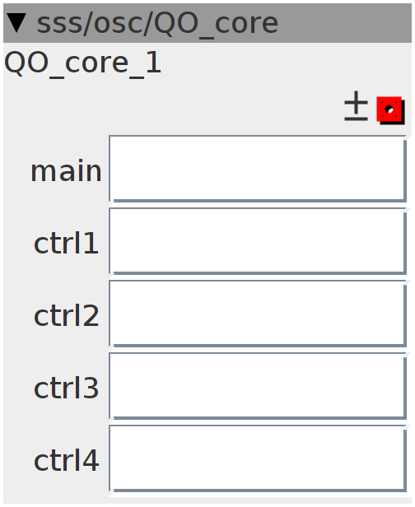Click the gray header bar's empty area
This screenshot has width=415, height=507.
point(344,23)
